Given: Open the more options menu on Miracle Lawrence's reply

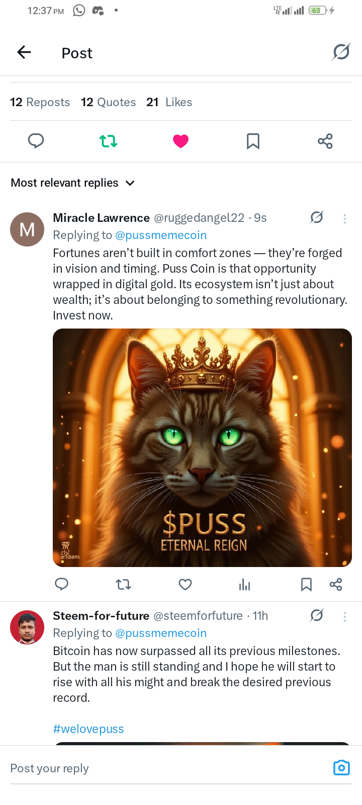Looking at the screenshot, I should click(344, 218).
